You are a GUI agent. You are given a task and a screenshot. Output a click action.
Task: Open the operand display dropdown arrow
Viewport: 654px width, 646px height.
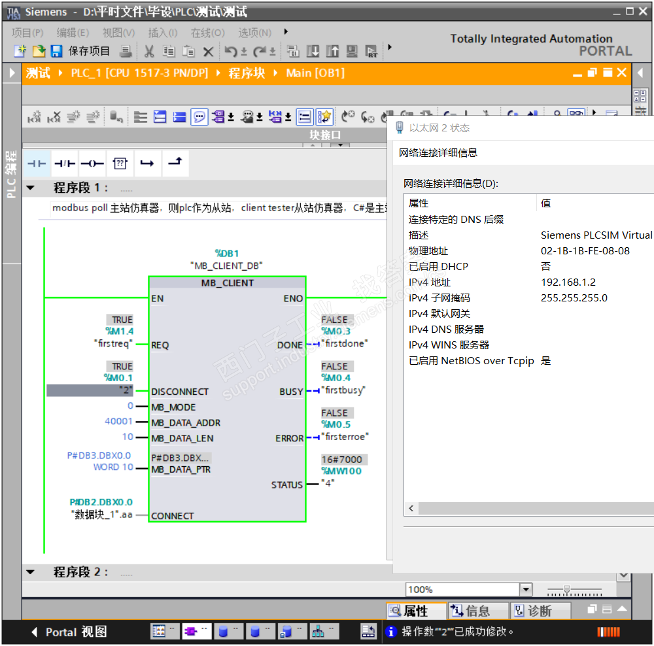231,117
